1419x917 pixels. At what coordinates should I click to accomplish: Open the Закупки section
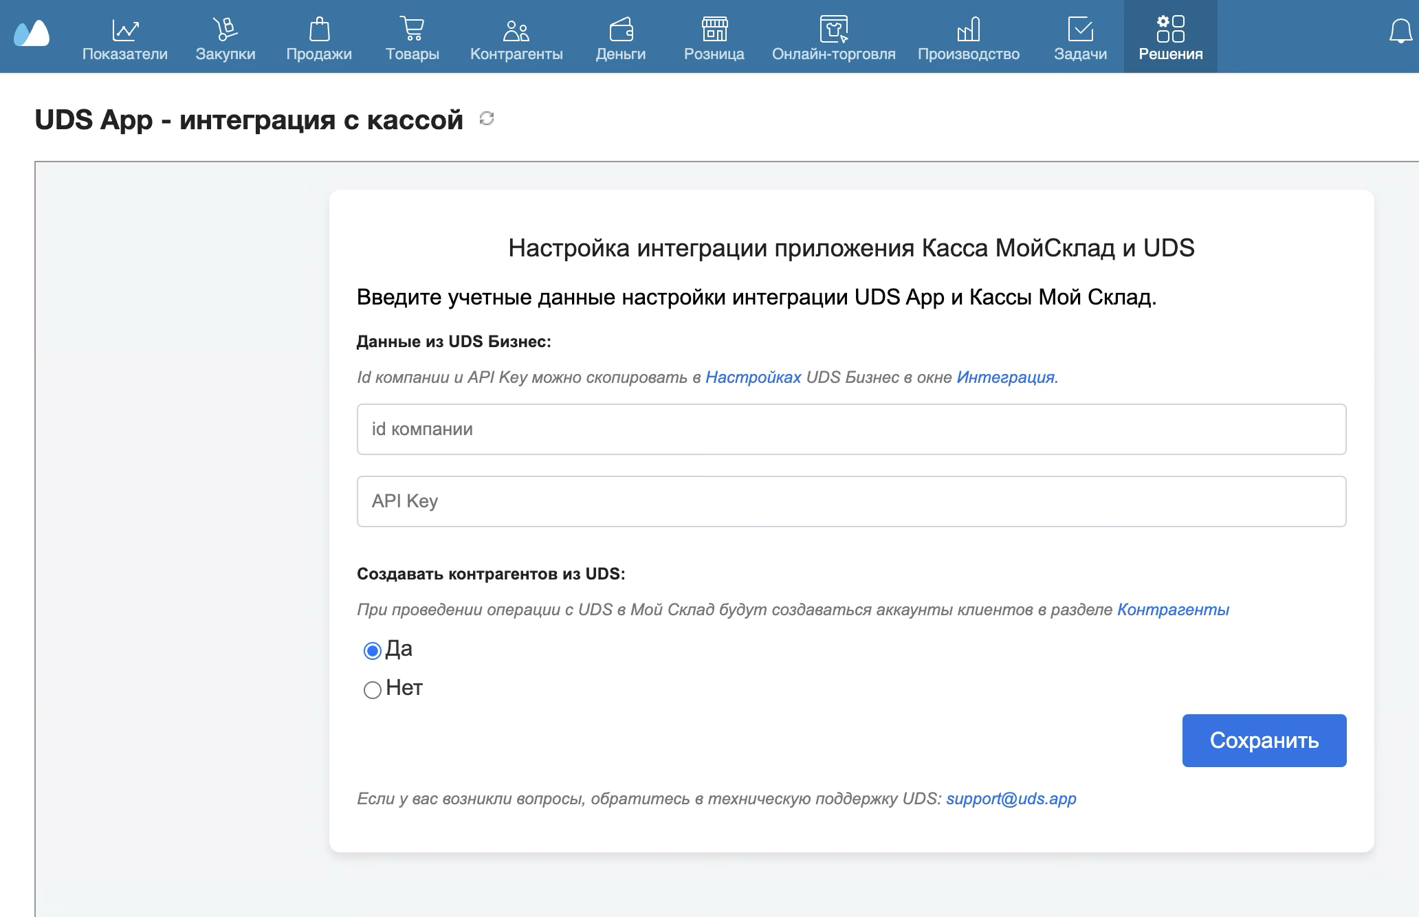pos(225,38)
